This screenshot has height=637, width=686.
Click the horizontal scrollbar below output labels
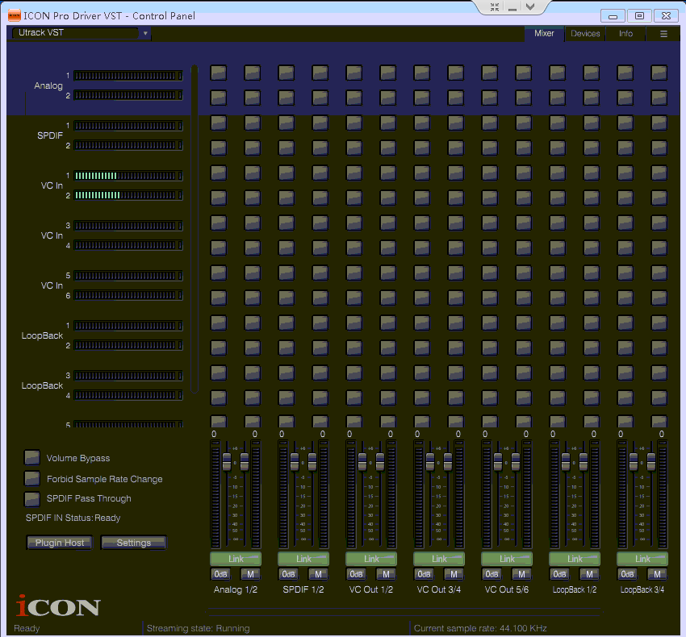(404, 612)
